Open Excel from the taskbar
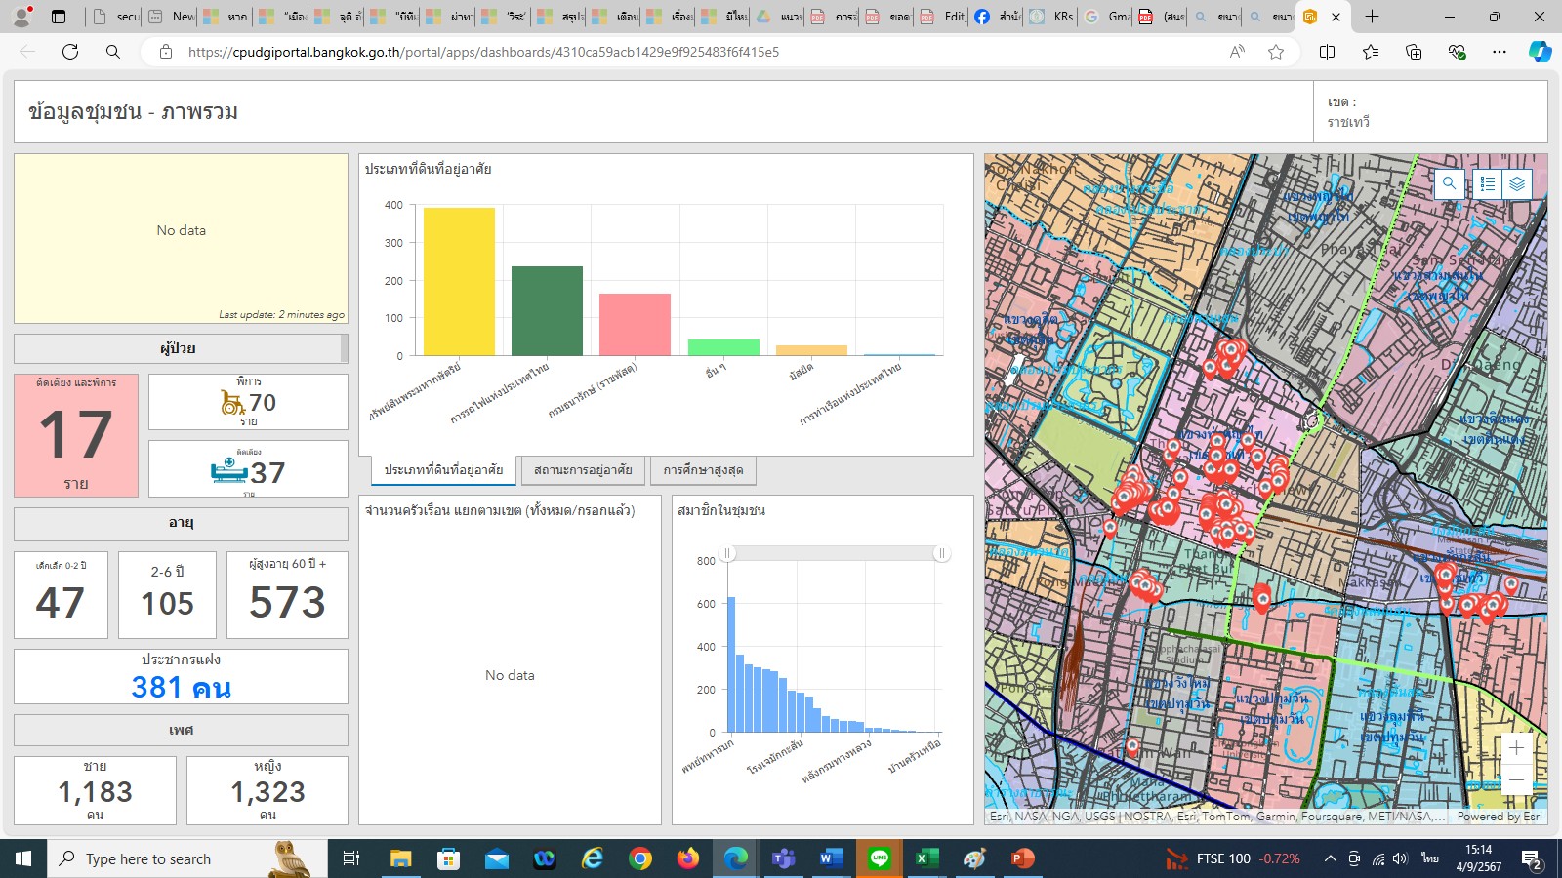1562x878 pixels. click(x=925, y=858)
